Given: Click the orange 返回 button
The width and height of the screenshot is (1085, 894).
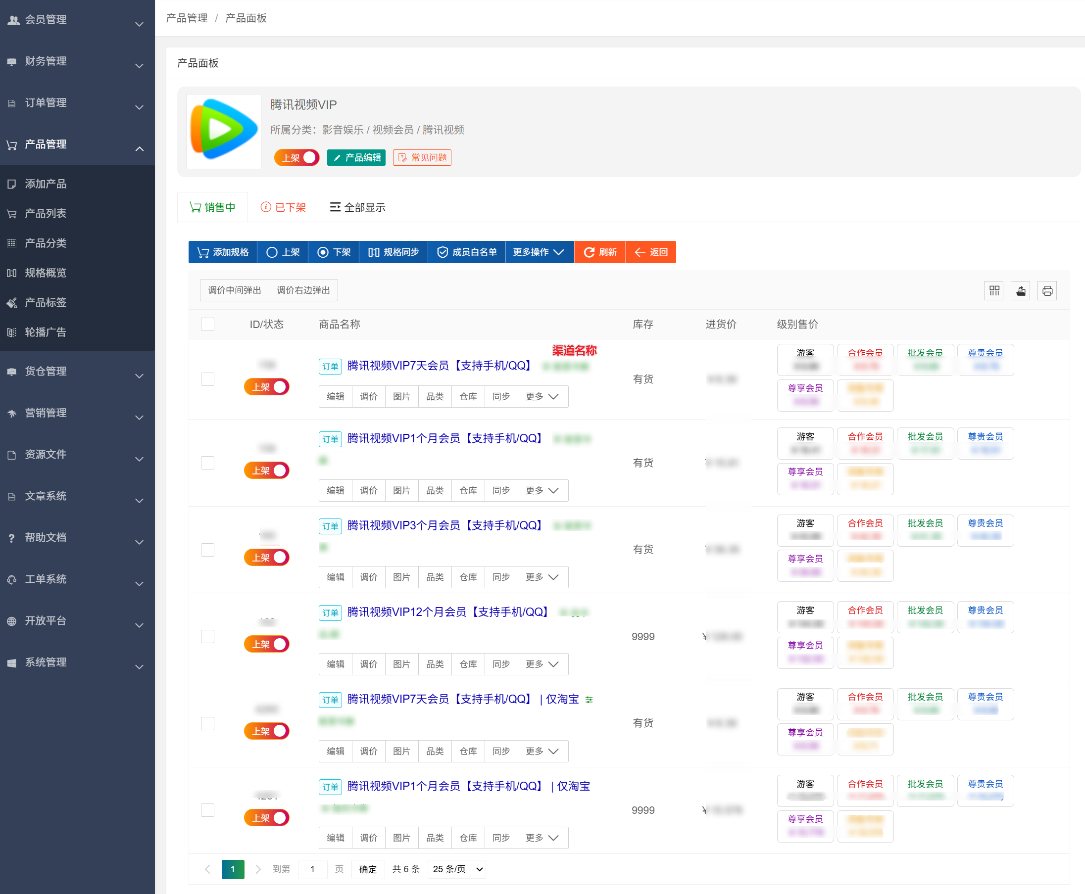Looking at the screenshot, I should click(651, 252).
